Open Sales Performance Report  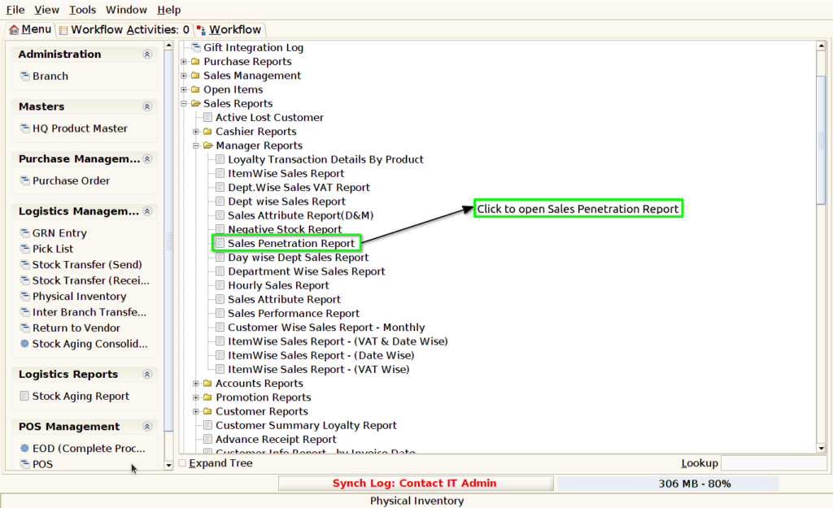(294, 313)
